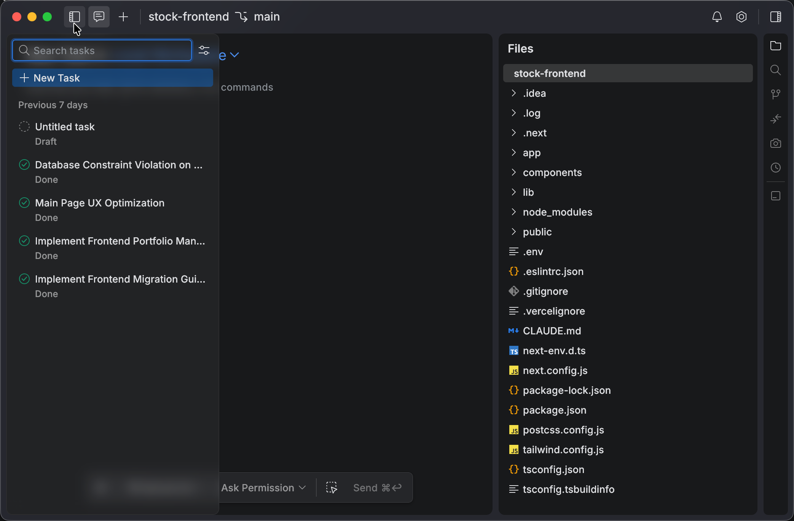Open the Files folder panel in right sidebar
This screenshot has height=521, width=794.
[776, 46]
